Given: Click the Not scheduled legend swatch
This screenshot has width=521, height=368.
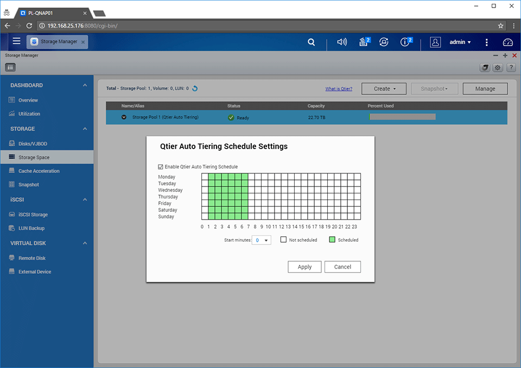Looking at the screenshot, I should click(x=283, y=240).
